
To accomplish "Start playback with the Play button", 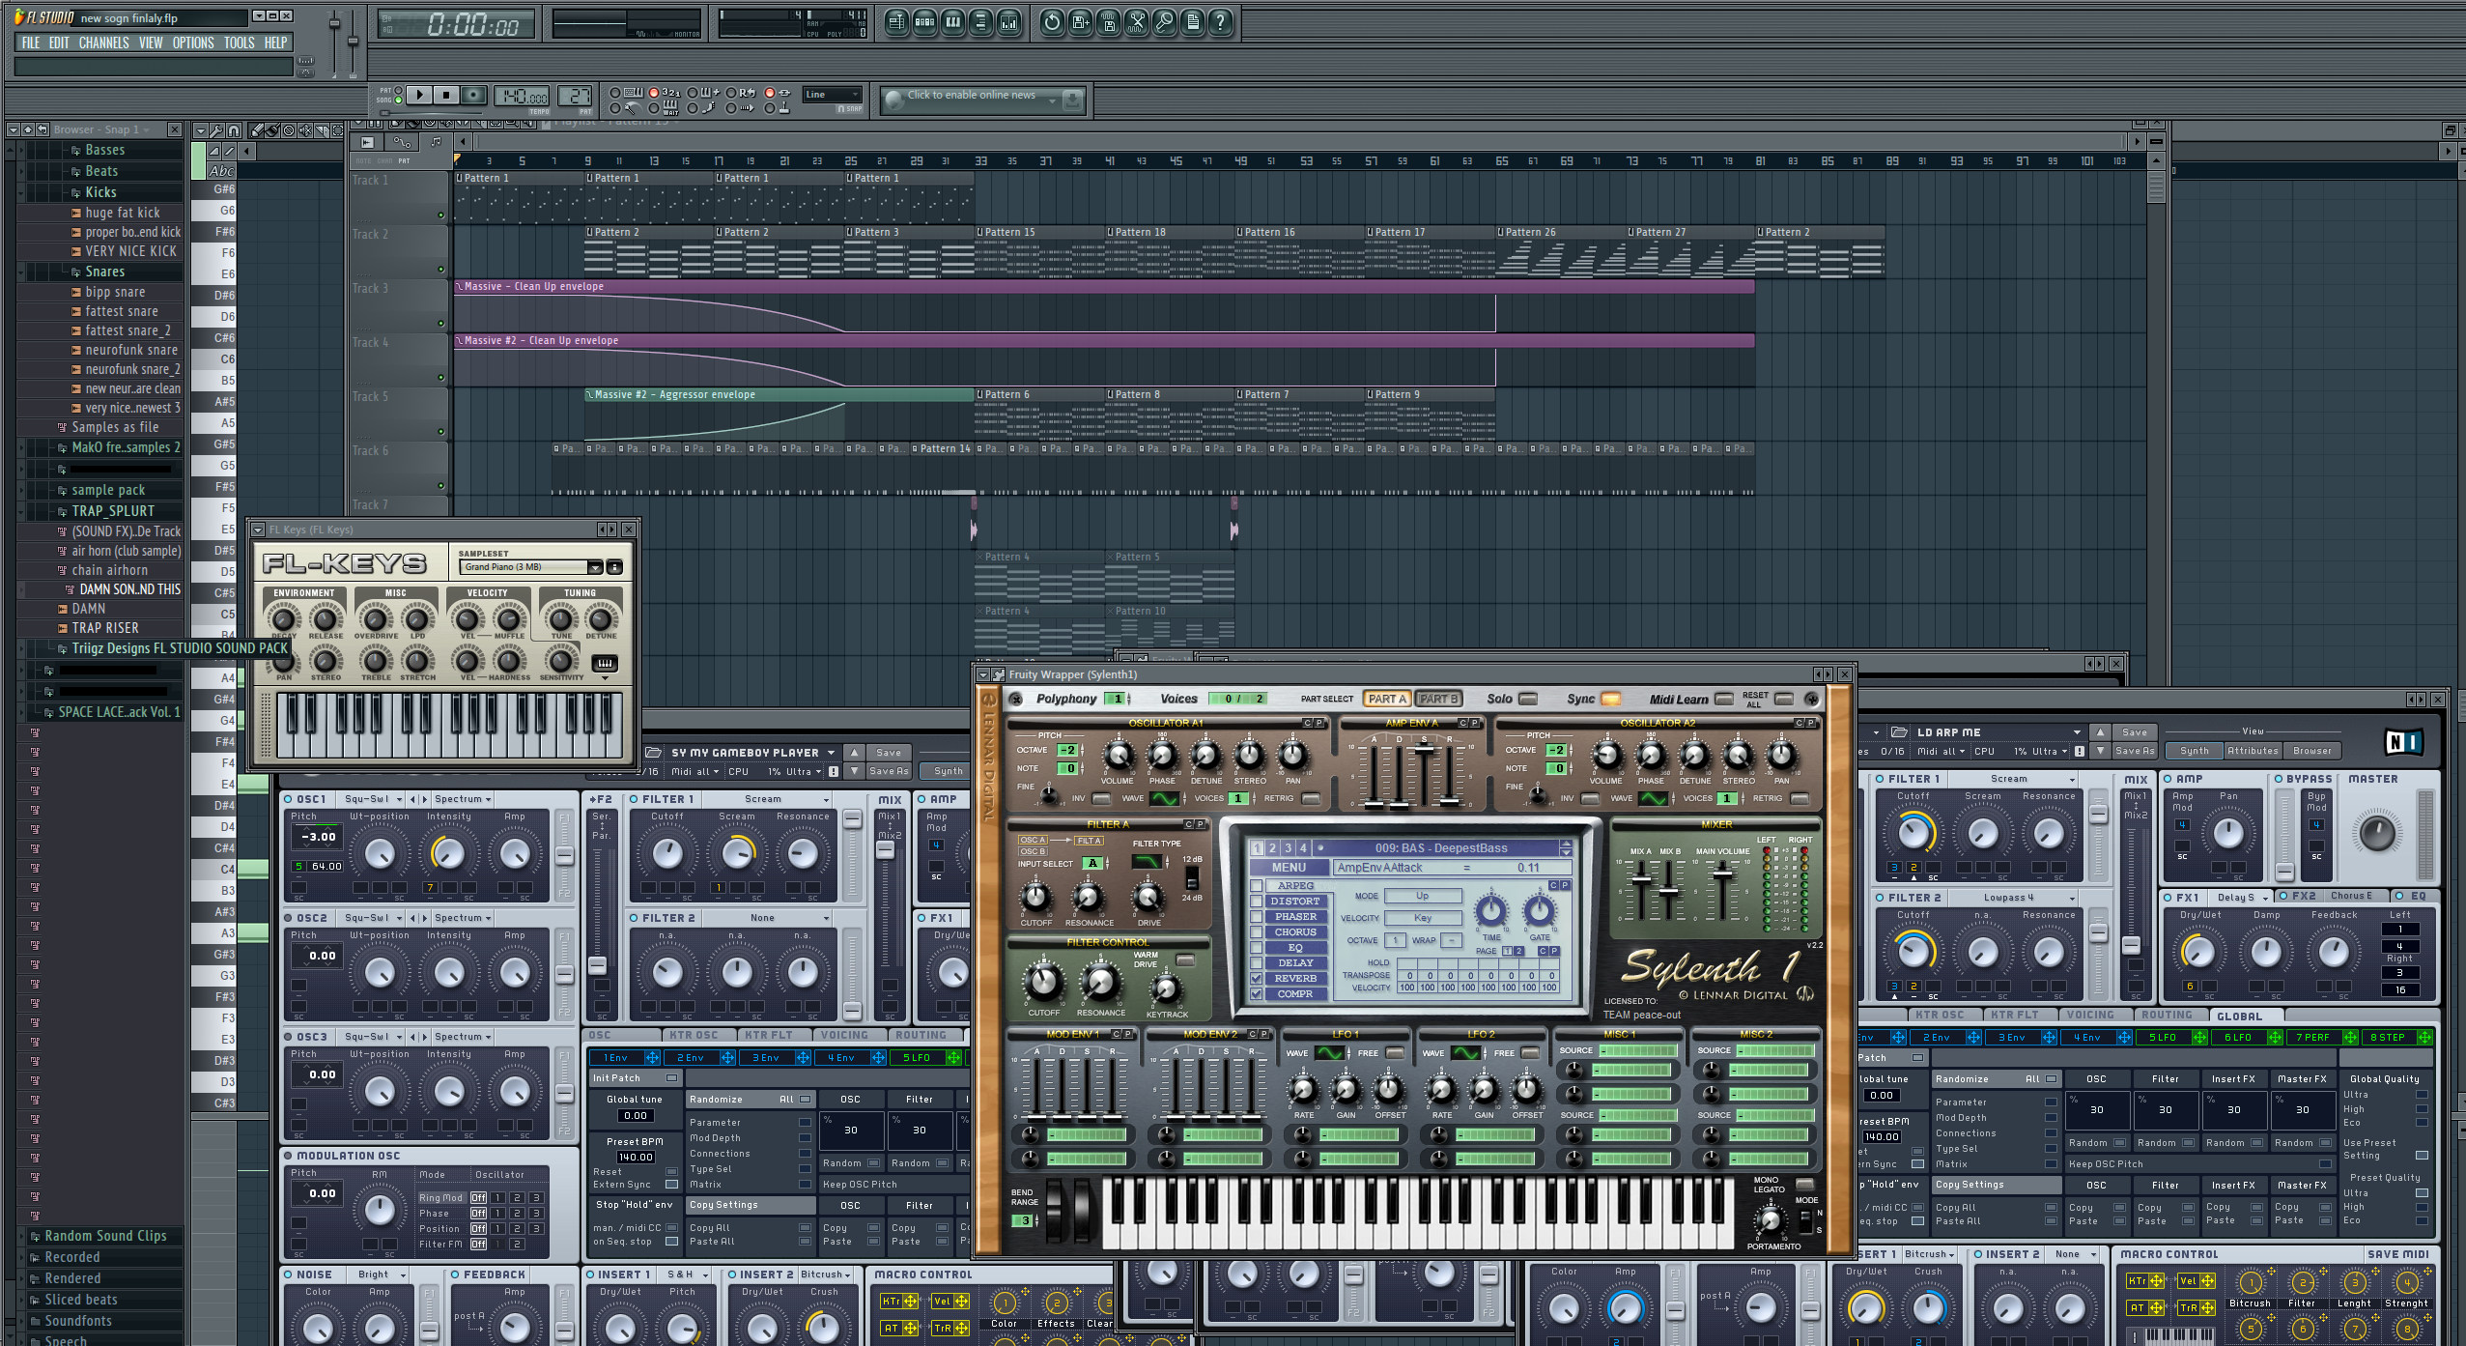I will tap(419, 95).
